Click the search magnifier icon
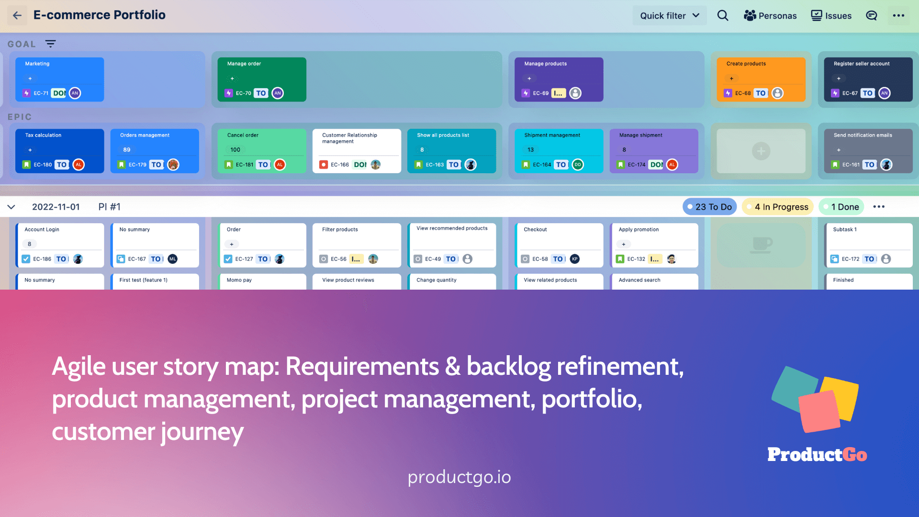 coord(721,15)
